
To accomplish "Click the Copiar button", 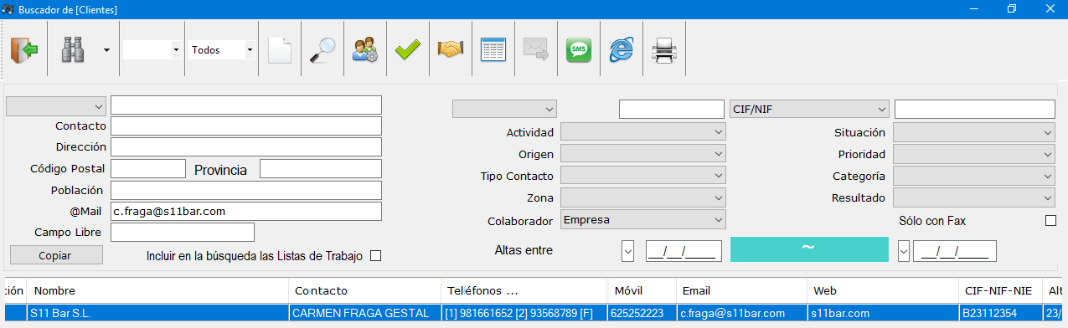I will 57,255.
